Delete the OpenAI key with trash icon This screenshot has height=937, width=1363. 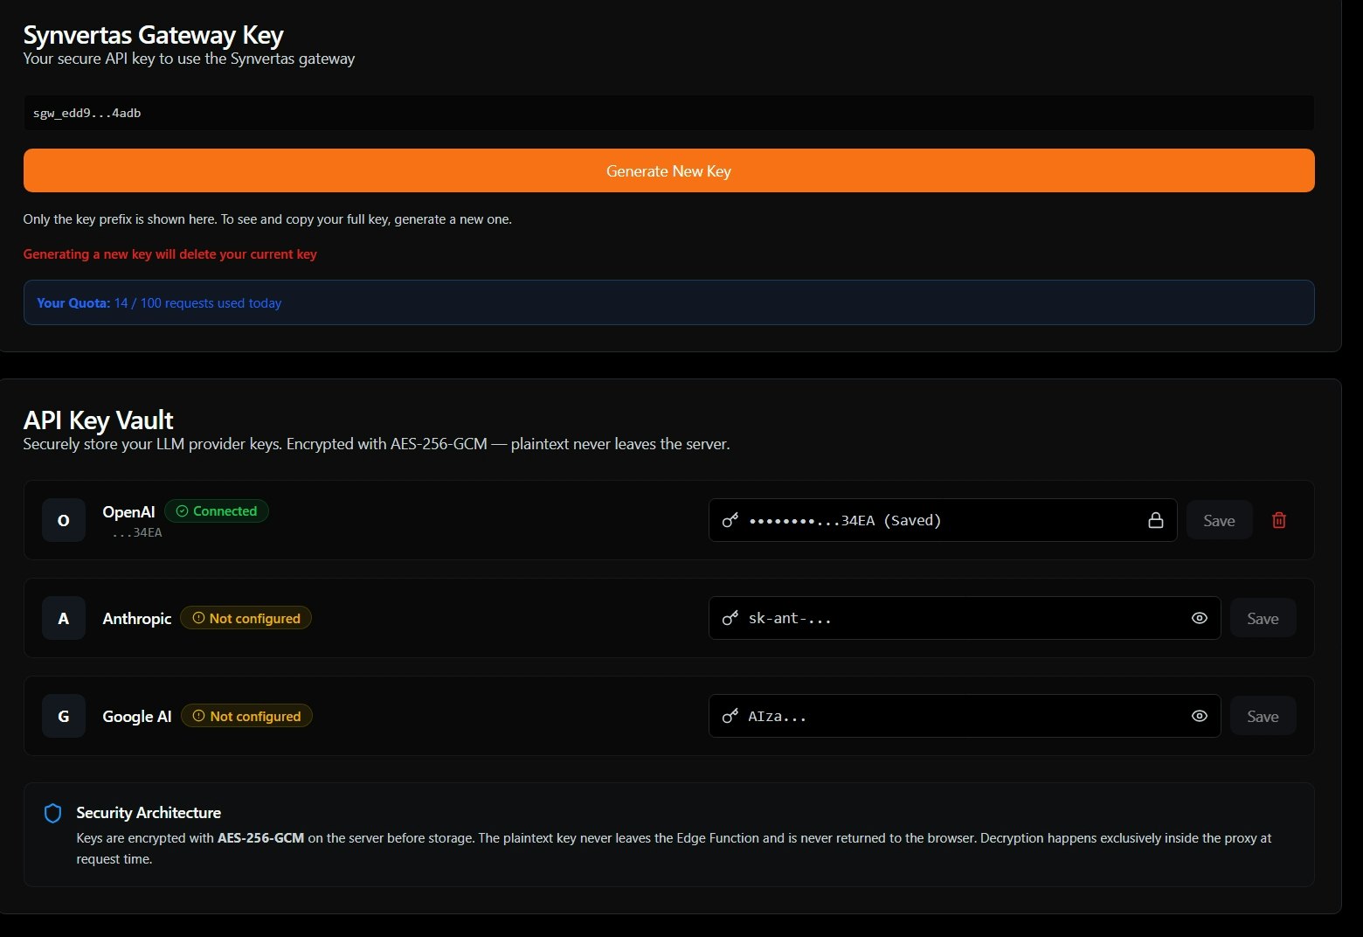[1279, 520]
